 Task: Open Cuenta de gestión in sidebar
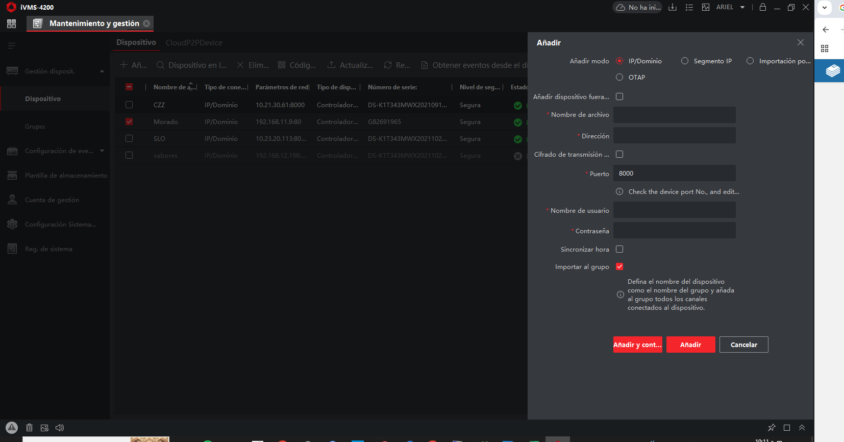tap(52, 200)
